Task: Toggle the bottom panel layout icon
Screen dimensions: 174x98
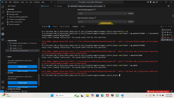Action: click(154, 2)
